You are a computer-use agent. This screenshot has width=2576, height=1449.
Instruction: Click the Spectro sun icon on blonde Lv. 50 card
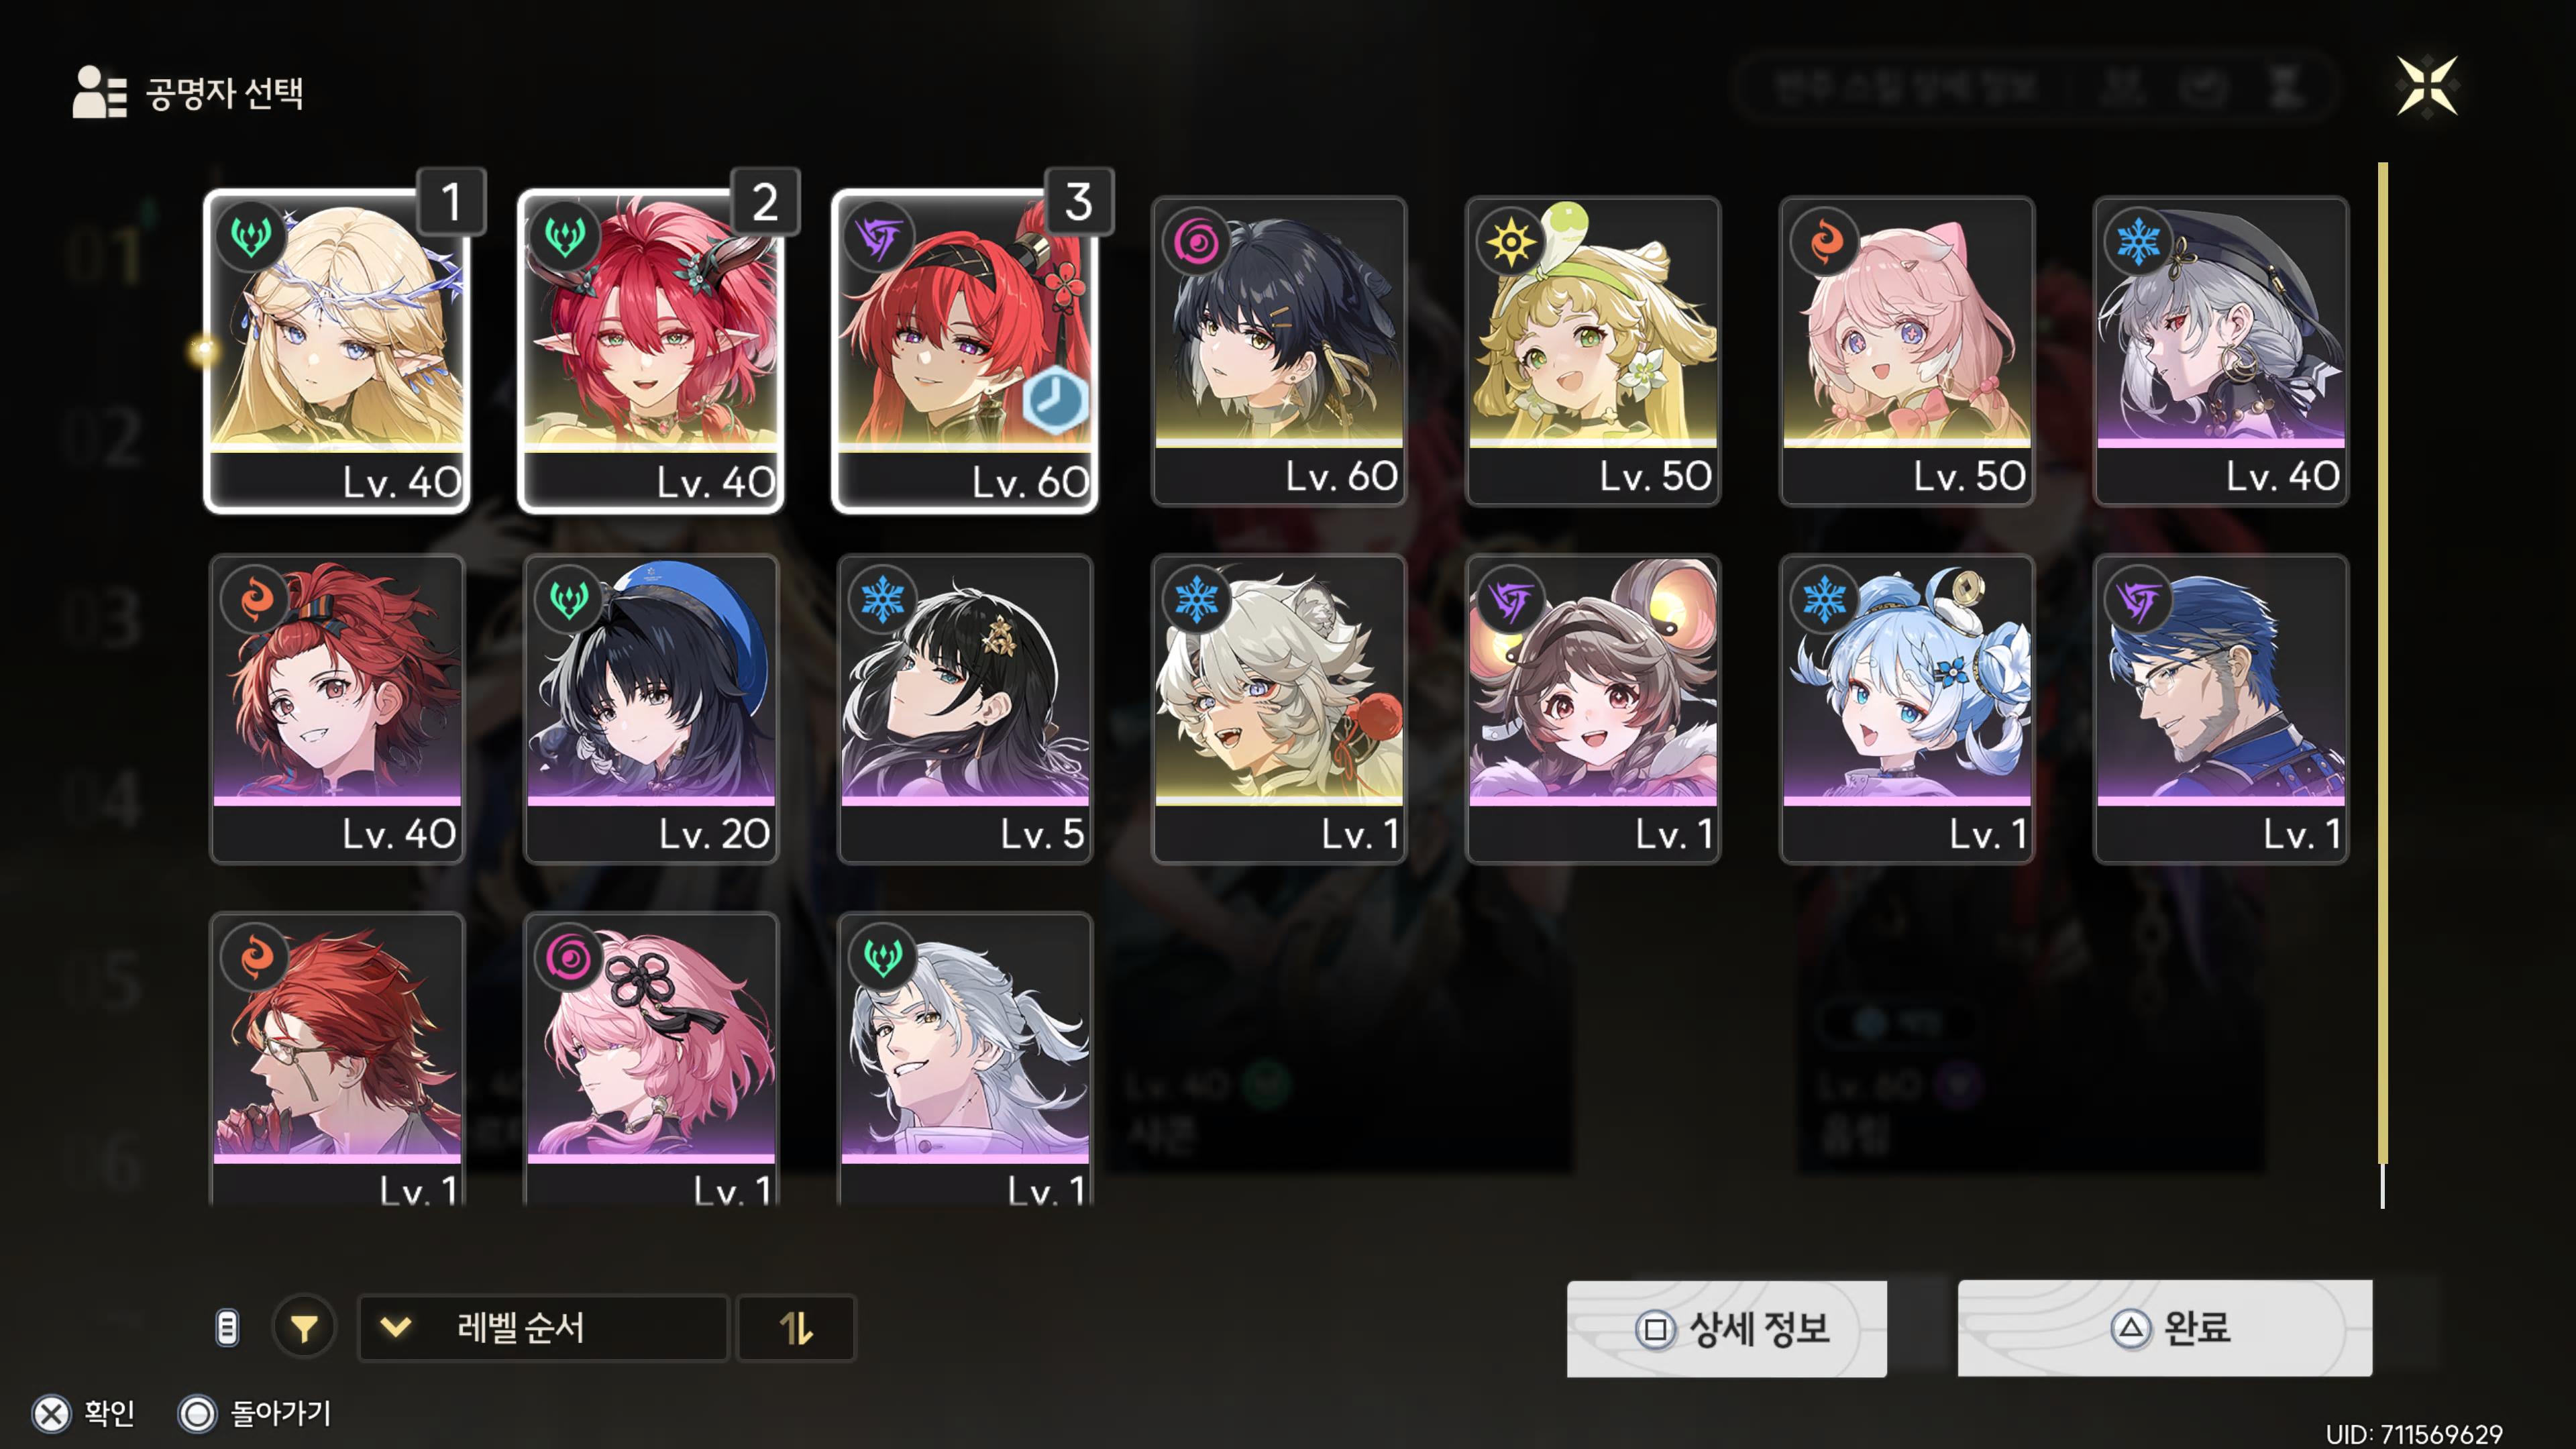[1510, 241]
